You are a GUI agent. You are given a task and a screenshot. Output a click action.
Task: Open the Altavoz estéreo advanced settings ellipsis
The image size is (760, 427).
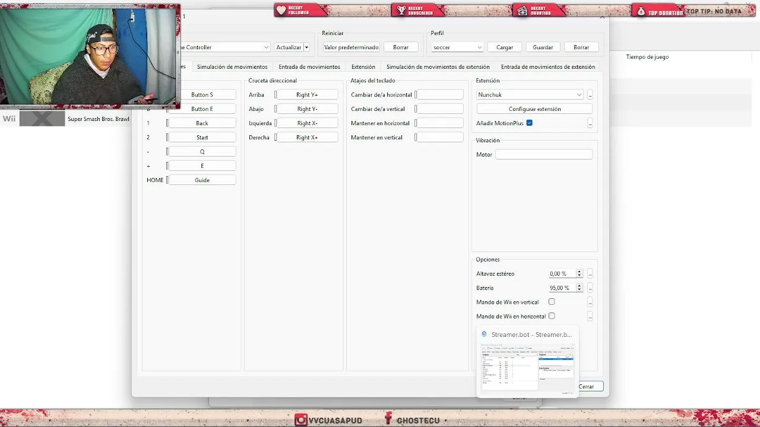pos(590,274)
